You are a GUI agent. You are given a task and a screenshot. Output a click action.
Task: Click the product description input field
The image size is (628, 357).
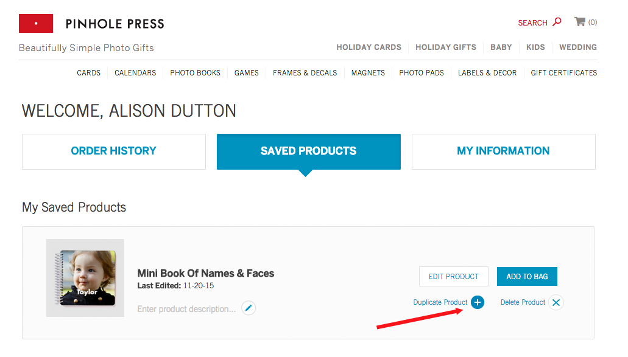[186, 309]
